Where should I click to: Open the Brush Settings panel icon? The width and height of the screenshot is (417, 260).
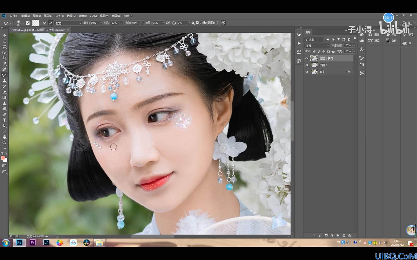pos(361,58)
